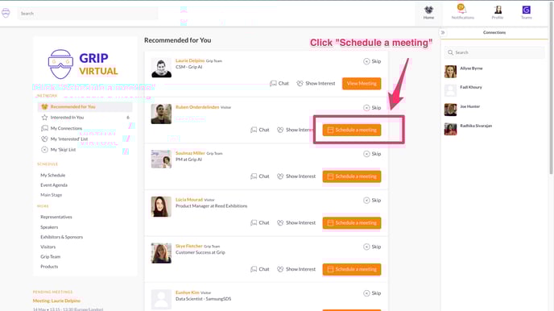Open Allyse Byrne's connection avatar
The width and height of the screenshot is (554, 311).
pos(450,72)
